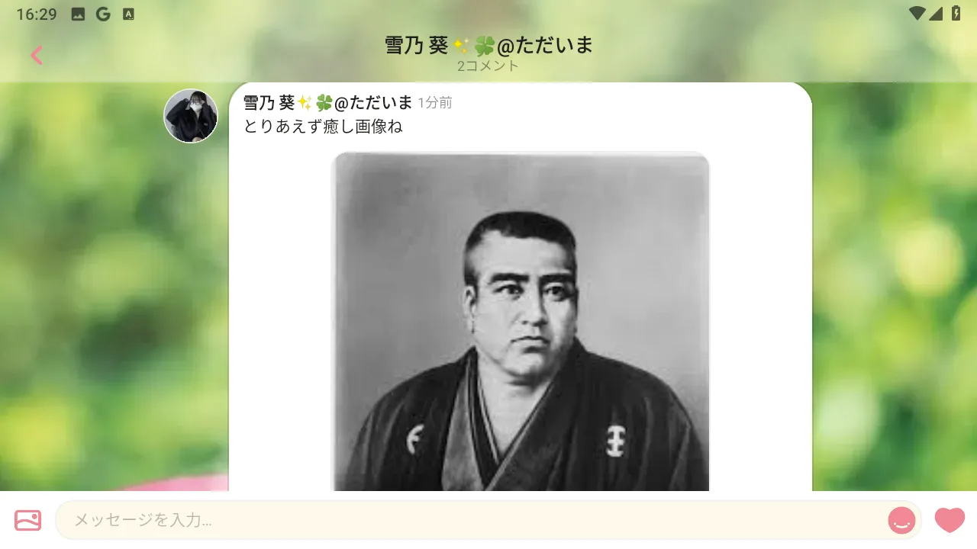
Task: Send a like with the heart icon
Action: 950,520
